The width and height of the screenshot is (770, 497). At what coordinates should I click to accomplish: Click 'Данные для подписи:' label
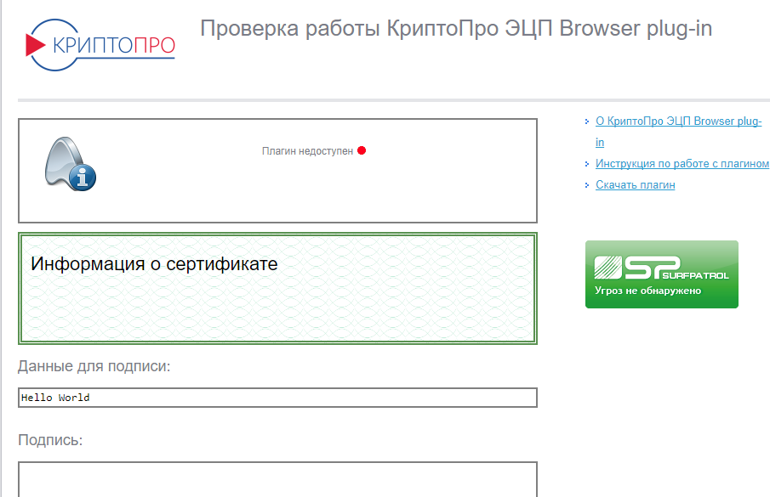[94, 366]
